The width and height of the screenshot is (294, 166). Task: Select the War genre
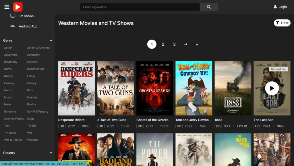pos(30,133)
